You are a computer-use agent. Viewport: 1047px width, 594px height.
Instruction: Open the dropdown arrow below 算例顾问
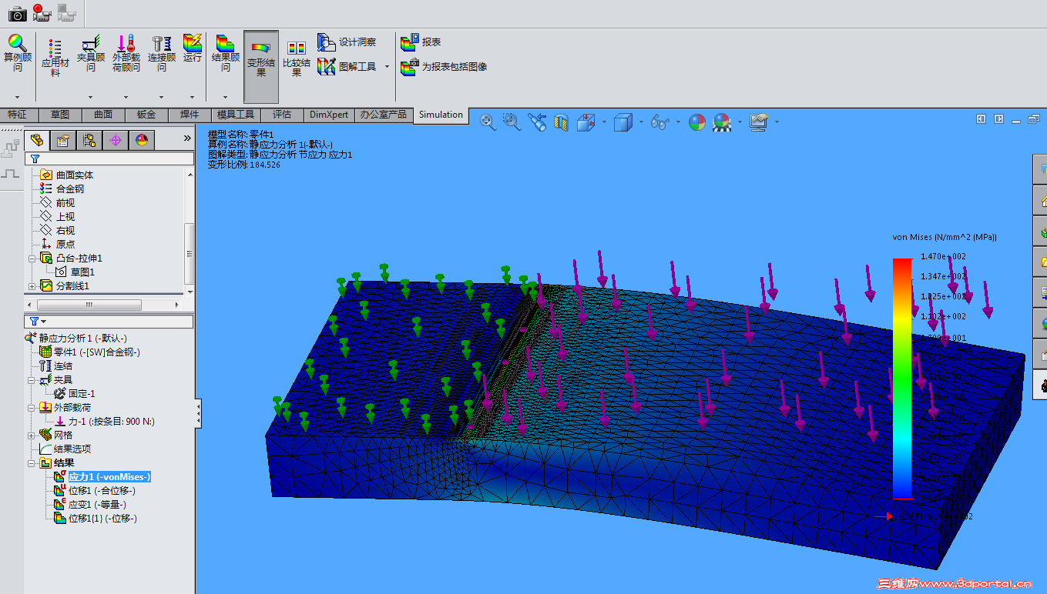pos(18,98)
